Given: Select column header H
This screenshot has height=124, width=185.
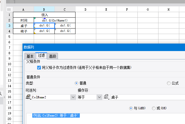Looking at the screenshot, I should pos(169,10).
